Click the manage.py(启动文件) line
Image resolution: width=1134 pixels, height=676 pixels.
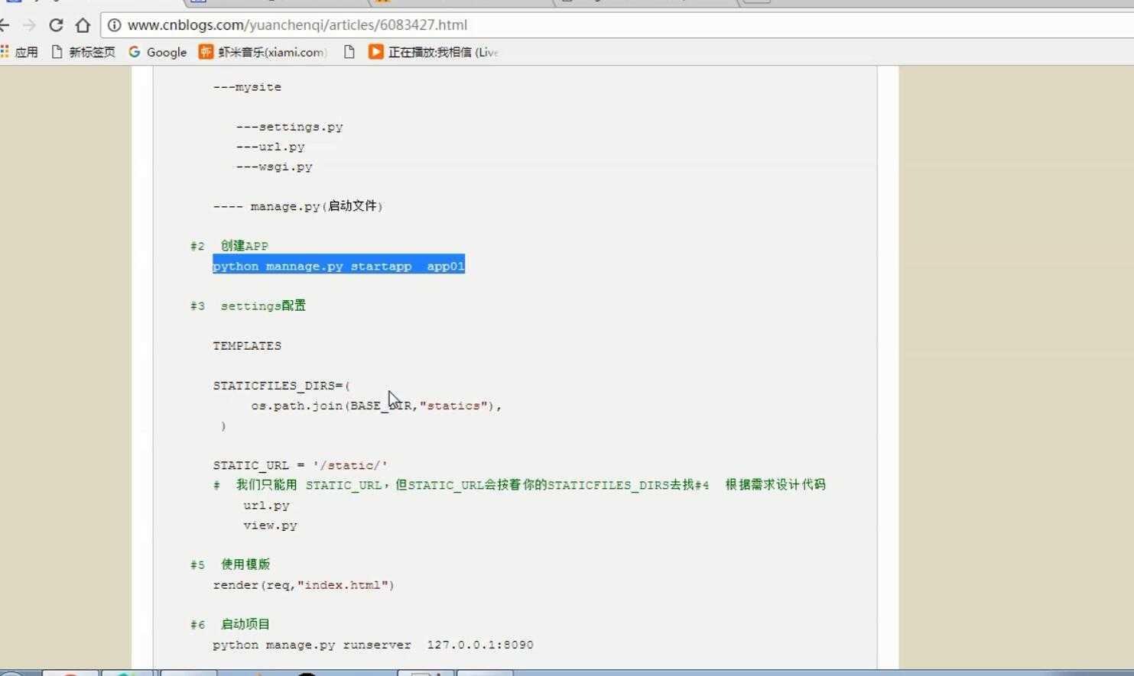coord(297,206)
